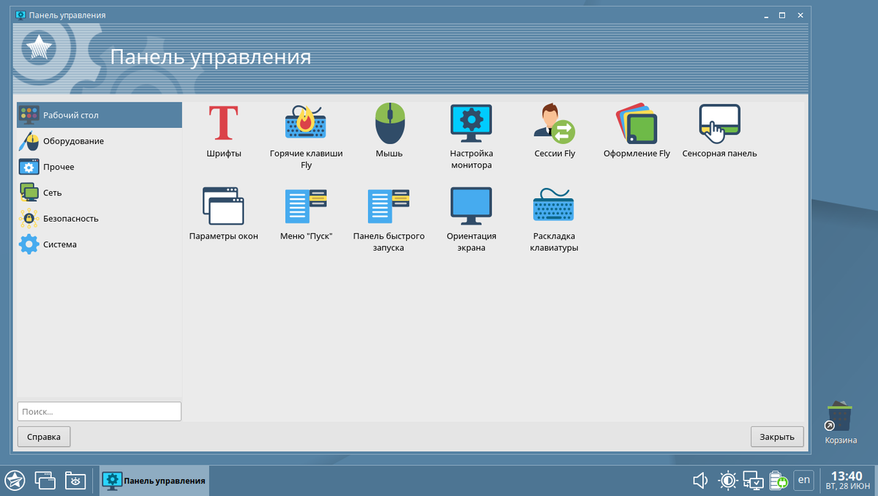Open the star Start menu in taskbar
Screen dimensions: 878x496
[x=15, y=480]
